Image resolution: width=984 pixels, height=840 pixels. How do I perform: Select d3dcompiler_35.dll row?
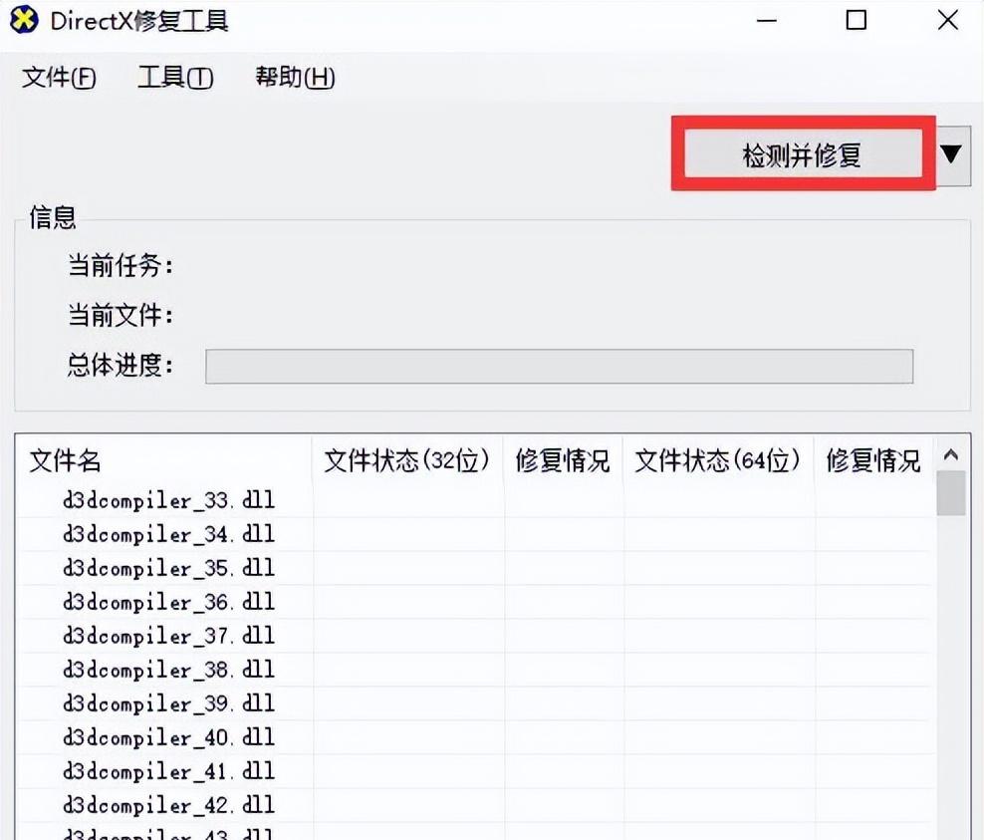474,568
